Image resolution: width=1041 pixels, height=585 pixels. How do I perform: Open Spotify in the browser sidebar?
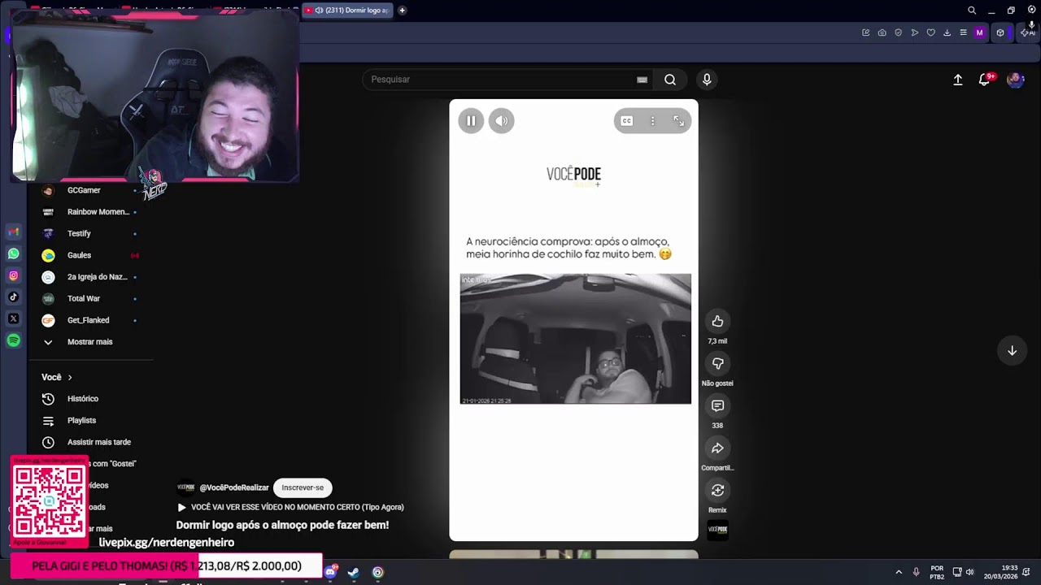pos(13,340)
